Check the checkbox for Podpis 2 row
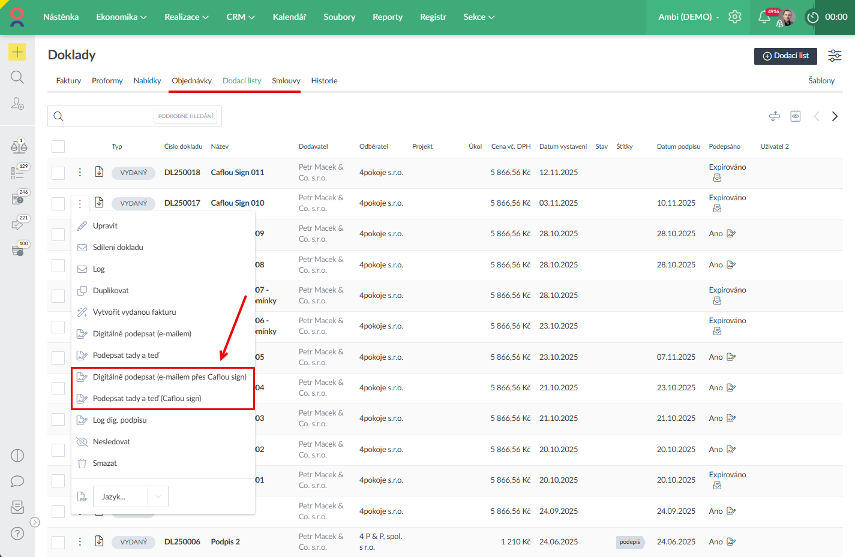The height and width of the screenshot is (557, 855). pyautogui.click(x=58, y=542)
